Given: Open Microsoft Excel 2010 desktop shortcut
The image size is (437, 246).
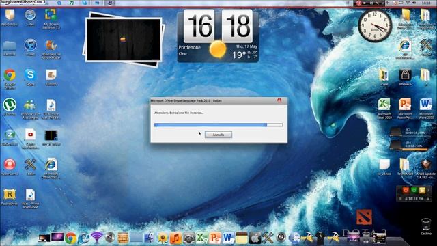Looking at the screenshot, I should click(x=384, y=109).
